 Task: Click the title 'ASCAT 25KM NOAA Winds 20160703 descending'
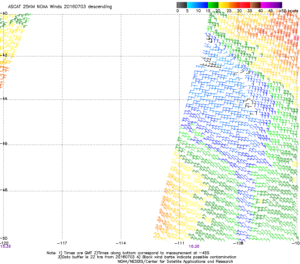(x=60, y=7)
